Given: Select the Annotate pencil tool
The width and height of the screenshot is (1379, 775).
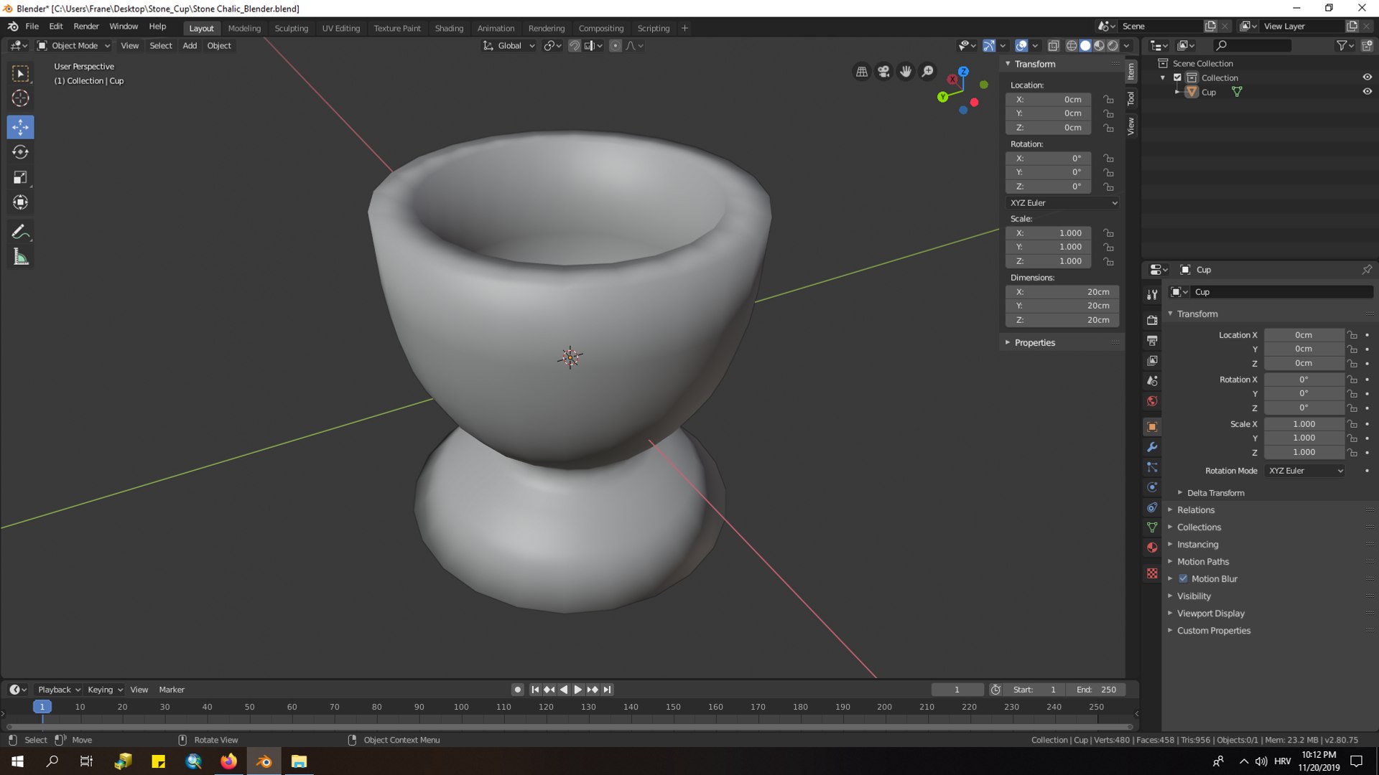Looking at the screenshot, I should pos(20,232).
